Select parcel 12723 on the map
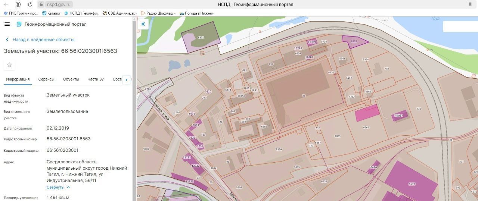This screenshot has width=478, height=201. [189, 181]
